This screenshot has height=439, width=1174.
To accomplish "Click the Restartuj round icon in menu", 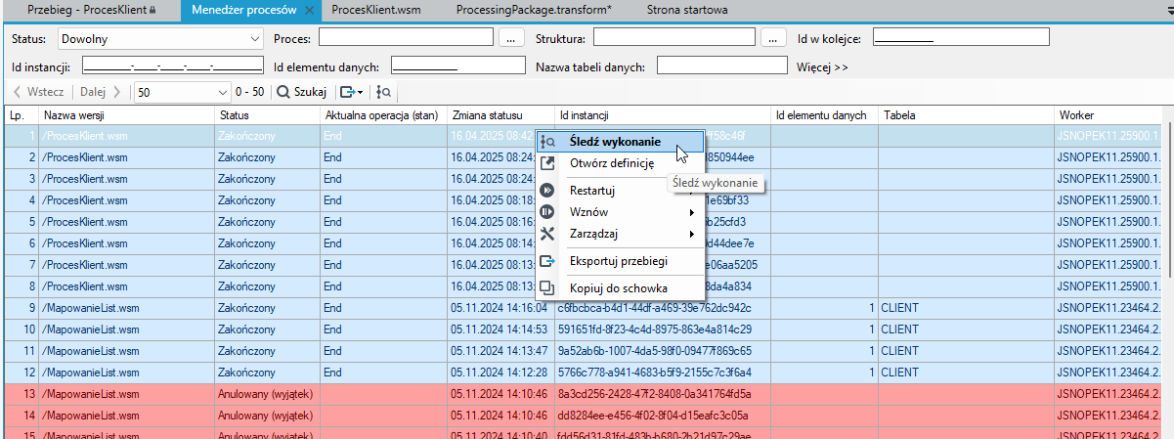I will [x=547, y=191].
